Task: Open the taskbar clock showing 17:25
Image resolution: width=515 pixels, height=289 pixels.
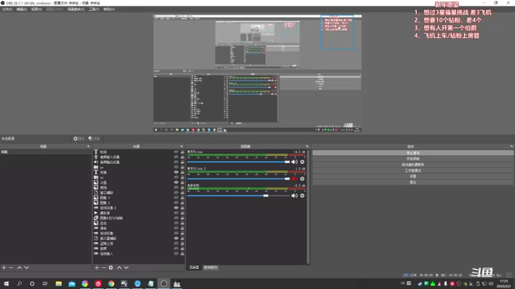Action: click(x=505, y=284)
